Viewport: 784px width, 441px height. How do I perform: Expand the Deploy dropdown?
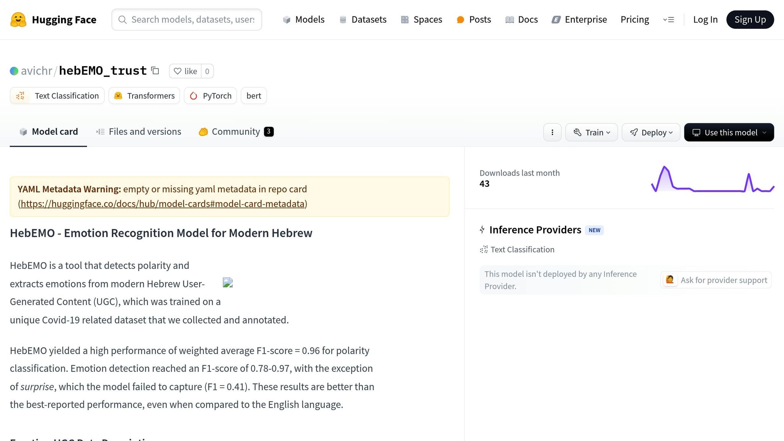[651, 132]
